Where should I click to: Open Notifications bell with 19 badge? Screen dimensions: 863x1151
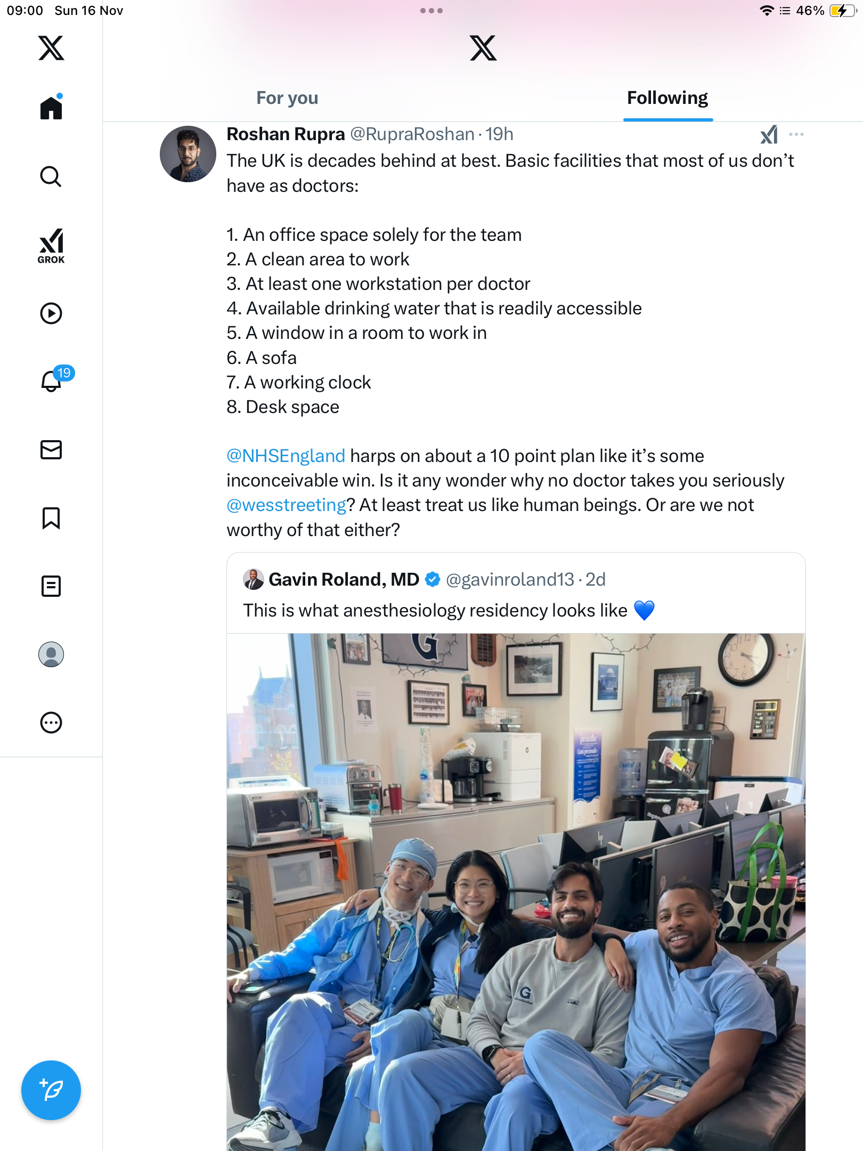[52, 381]
